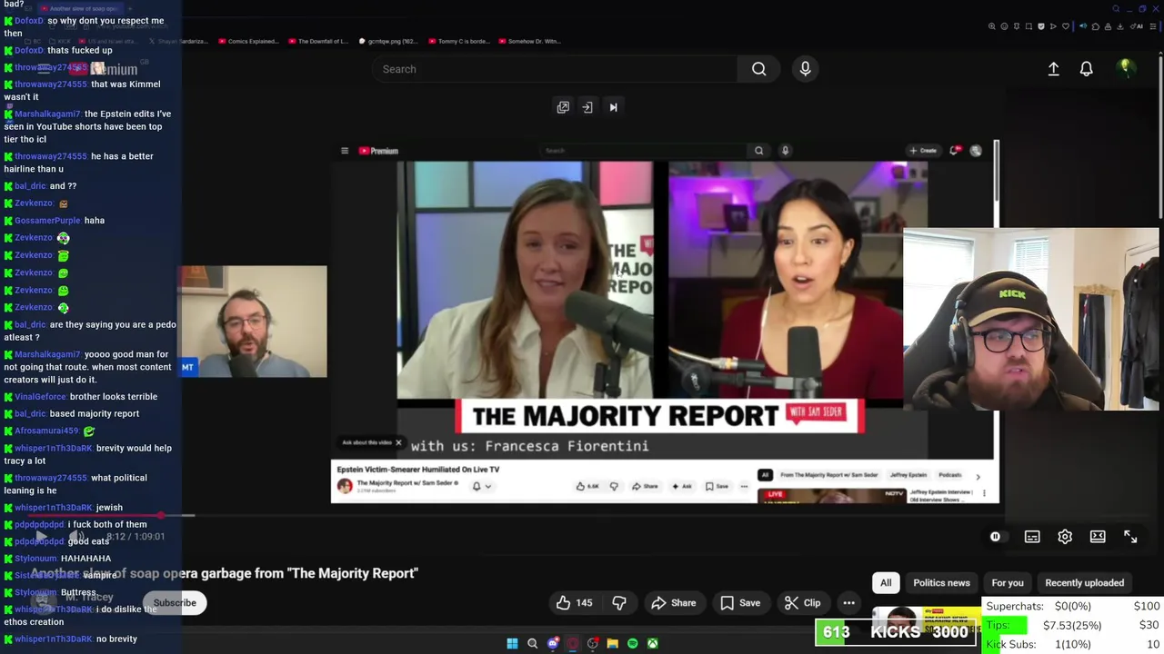
Task: Enter full screen in the video player
Action: 1130,537
